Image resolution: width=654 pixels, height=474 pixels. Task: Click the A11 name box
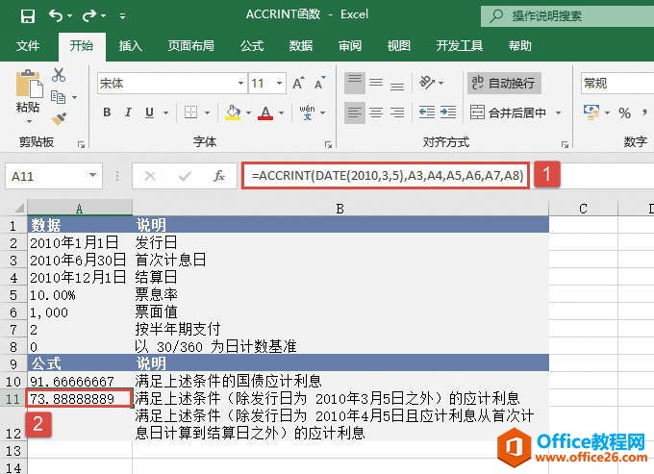tap(54, 176)
